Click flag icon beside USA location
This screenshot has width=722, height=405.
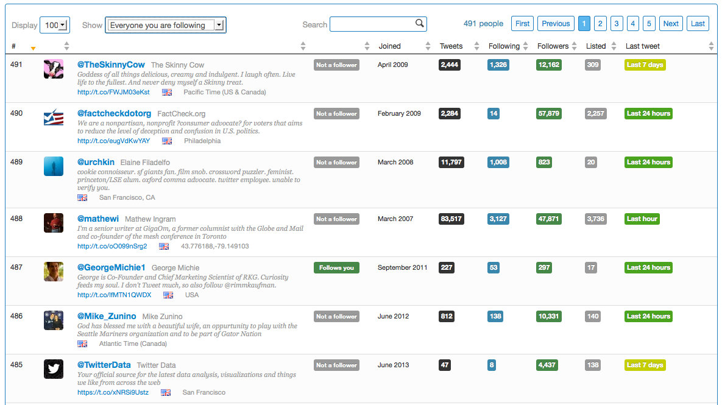pos(169,295)
